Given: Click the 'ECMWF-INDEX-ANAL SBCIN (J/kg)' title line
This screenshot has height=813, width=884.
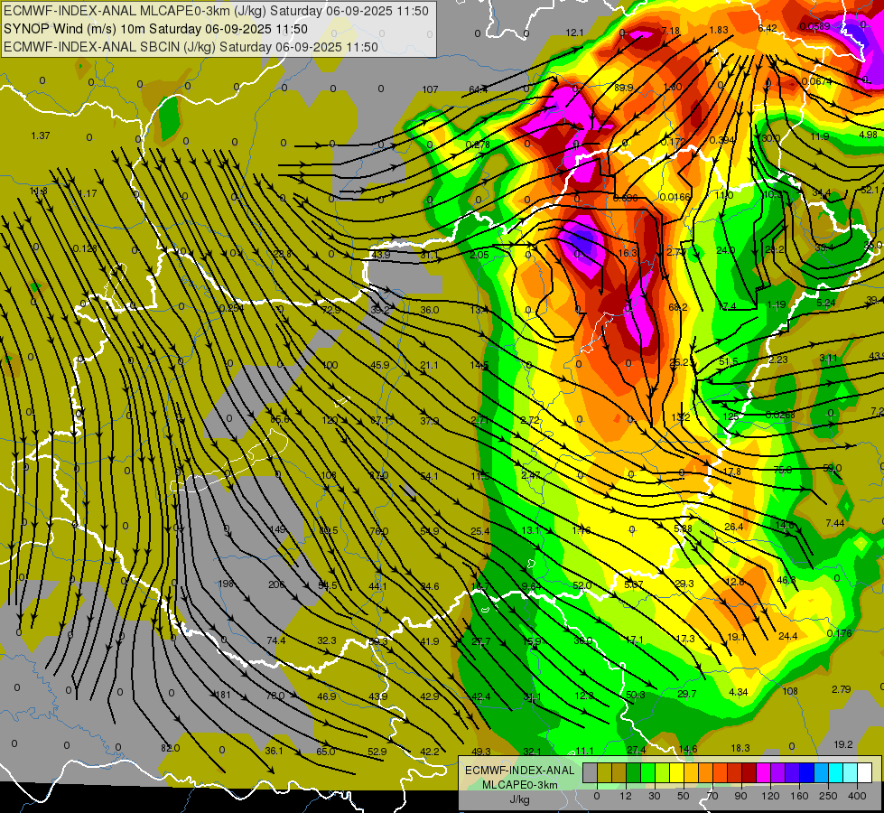Looking at the screenshot, I should point(191,47).
